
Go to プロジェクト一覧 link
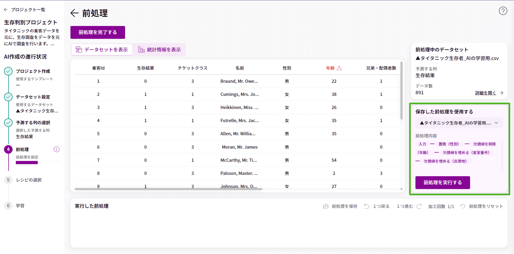(28, 10)
